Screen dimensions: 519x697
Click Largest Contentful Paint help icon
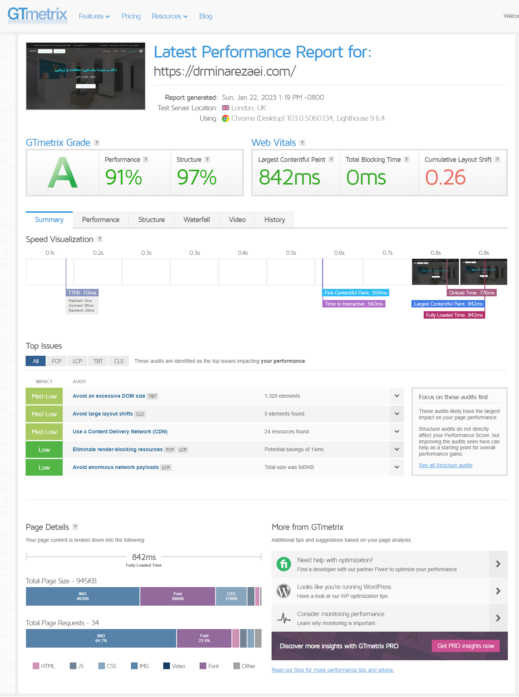click(331, 159)
